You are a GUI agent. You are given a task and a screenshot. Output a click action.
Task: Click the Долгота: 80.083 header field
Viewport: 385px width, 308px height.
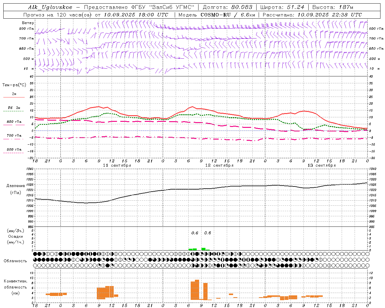[228, 7]
